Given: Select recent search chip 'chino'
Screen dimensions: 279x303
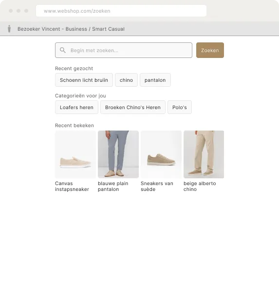Looking at the screenshot, I should tap(127, 80).
